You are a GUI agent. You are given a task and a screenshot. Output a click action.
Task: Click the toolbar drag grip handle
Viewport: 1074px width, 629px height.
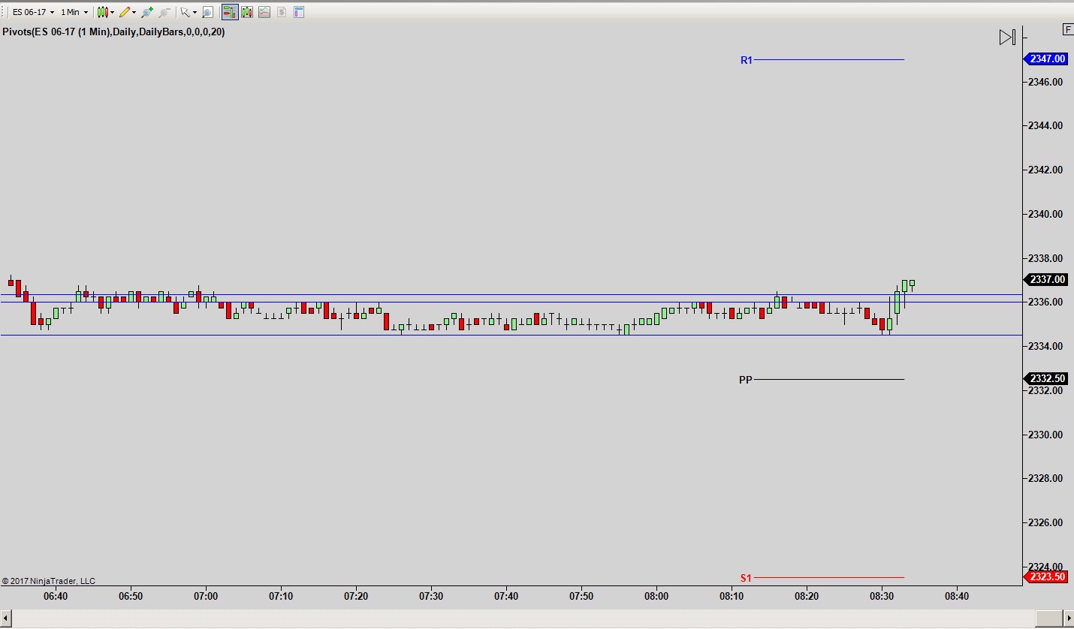(x=4, y=12)
